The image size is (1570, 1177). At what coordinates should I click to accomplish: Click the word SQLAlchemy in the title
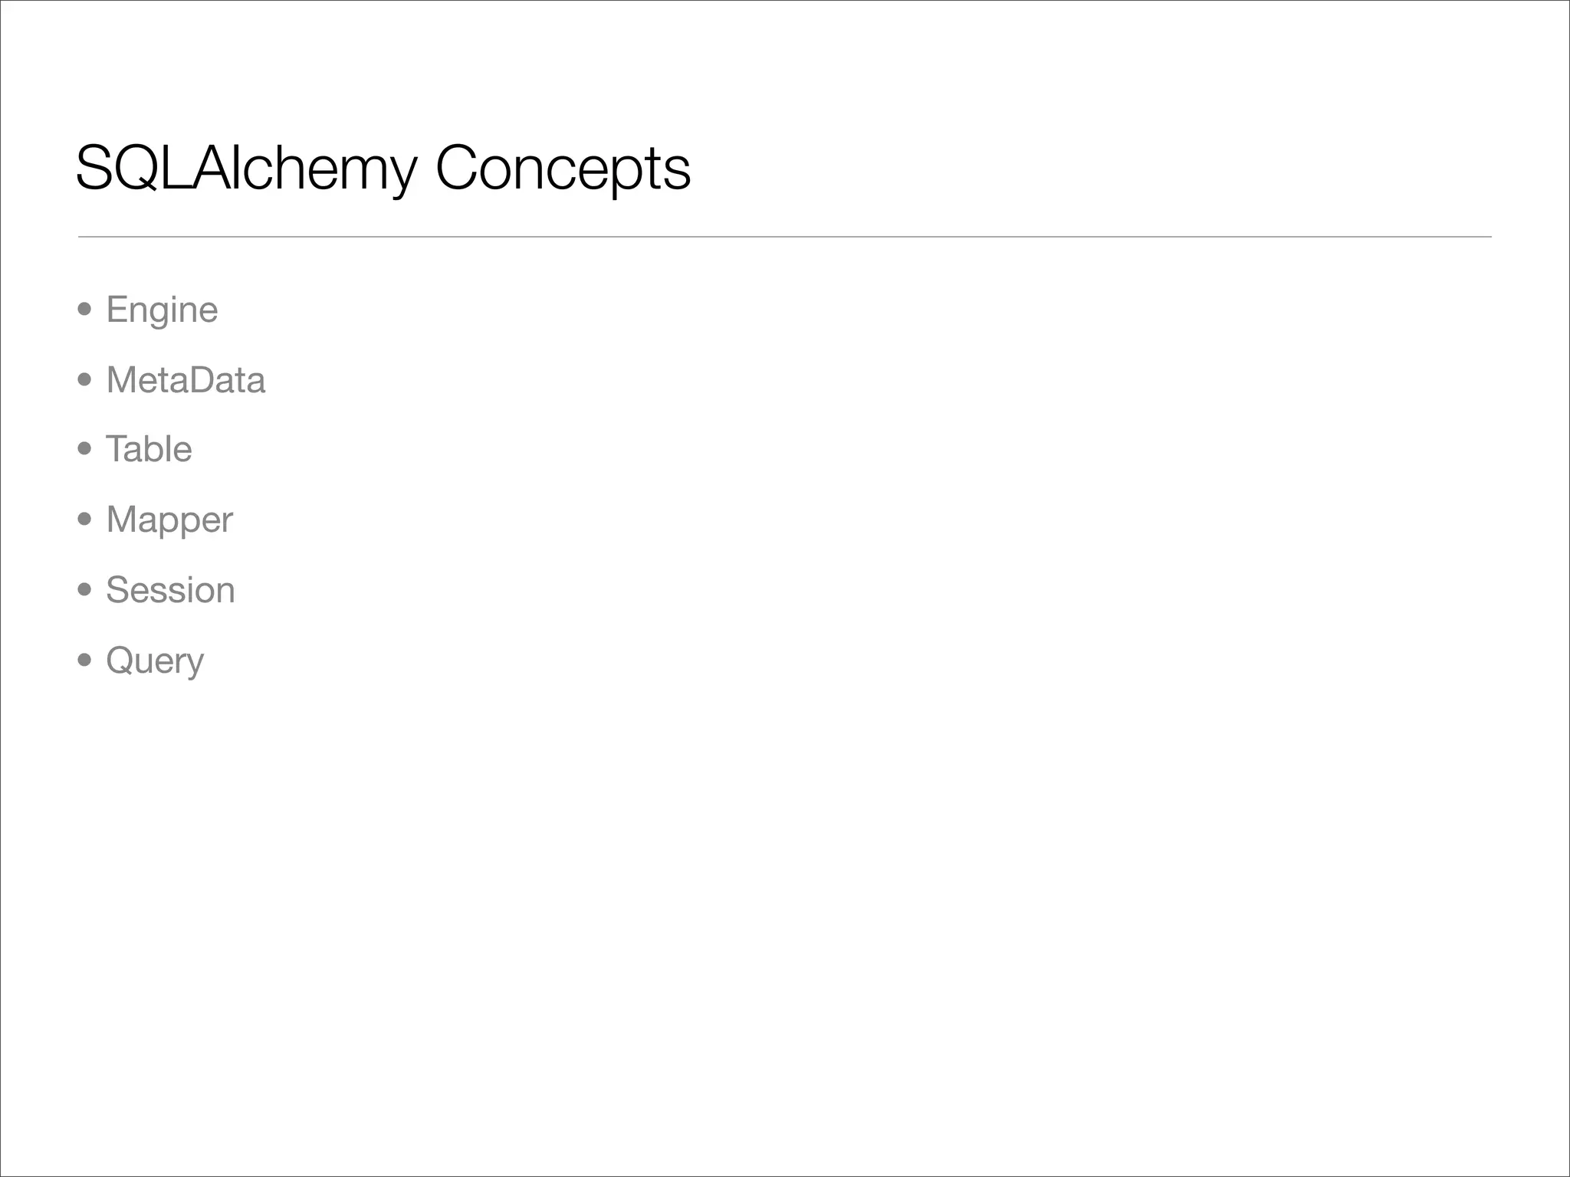246,169
